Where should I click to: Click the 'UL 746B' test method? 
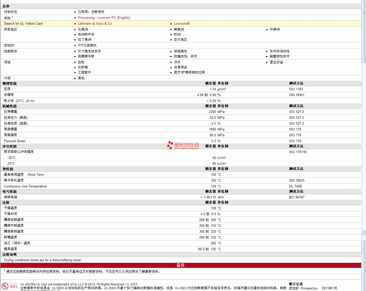[x=295, y=186]
